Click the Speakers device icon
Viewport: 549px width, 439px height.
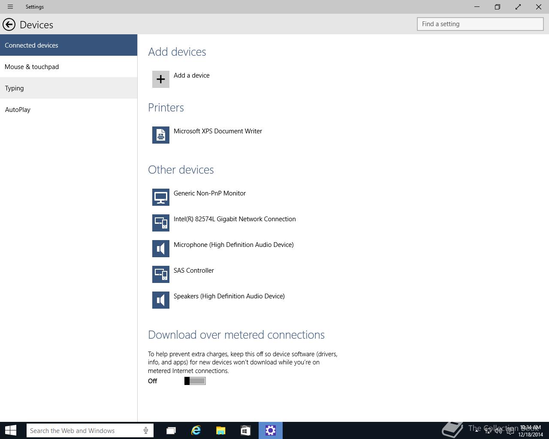click(161, 300)
